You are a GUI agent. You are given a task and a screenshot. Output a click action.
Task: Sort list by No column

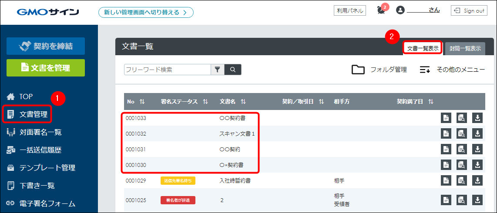(x=142, y=102)
